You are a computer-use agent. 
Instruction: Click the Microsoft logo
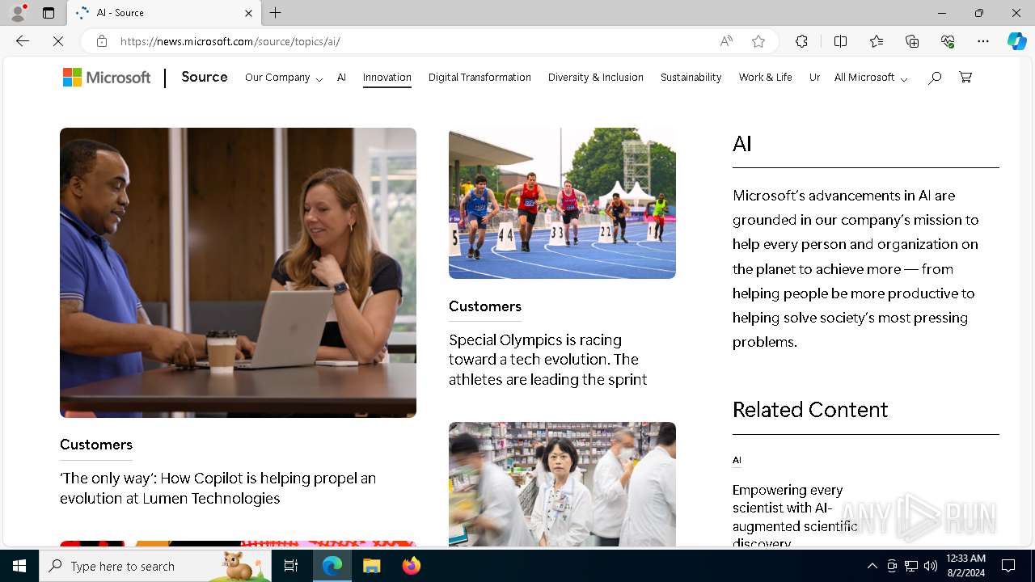(x=107, y=78)
